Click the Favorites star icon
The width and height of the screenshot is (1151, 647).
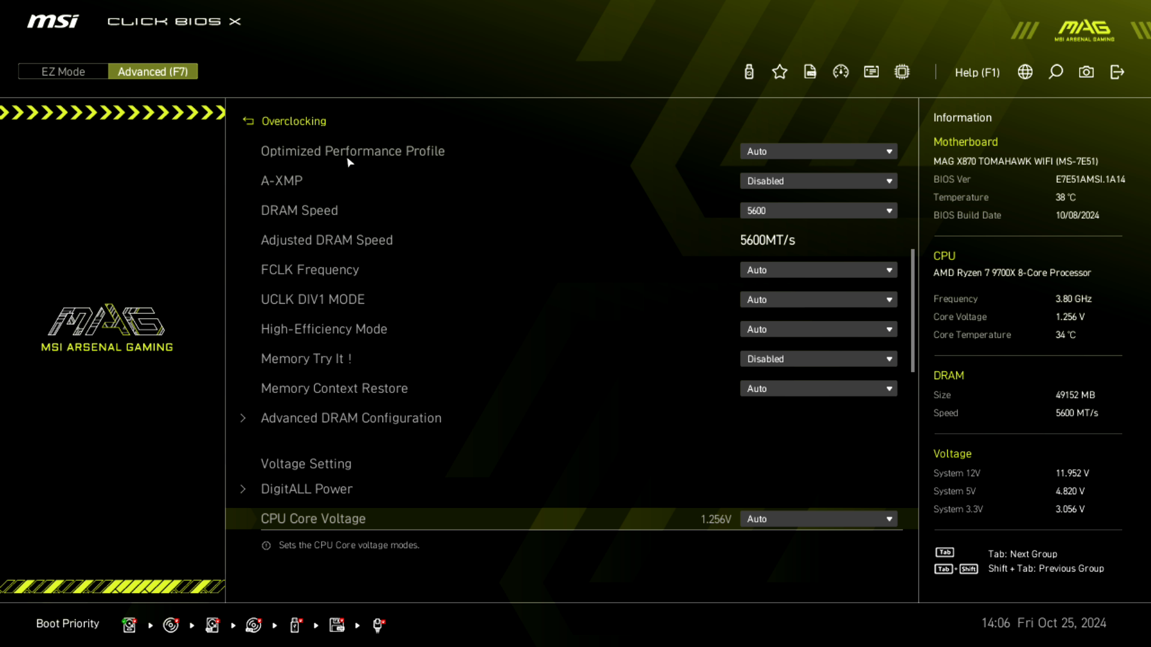[779, 72]
